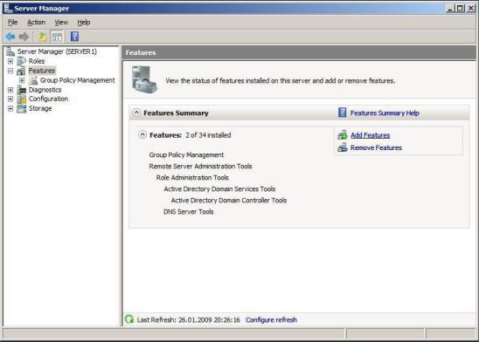Open the Features Summary Help link
The height and width of the screenshot is (342, 479).
tap(385, 113)
